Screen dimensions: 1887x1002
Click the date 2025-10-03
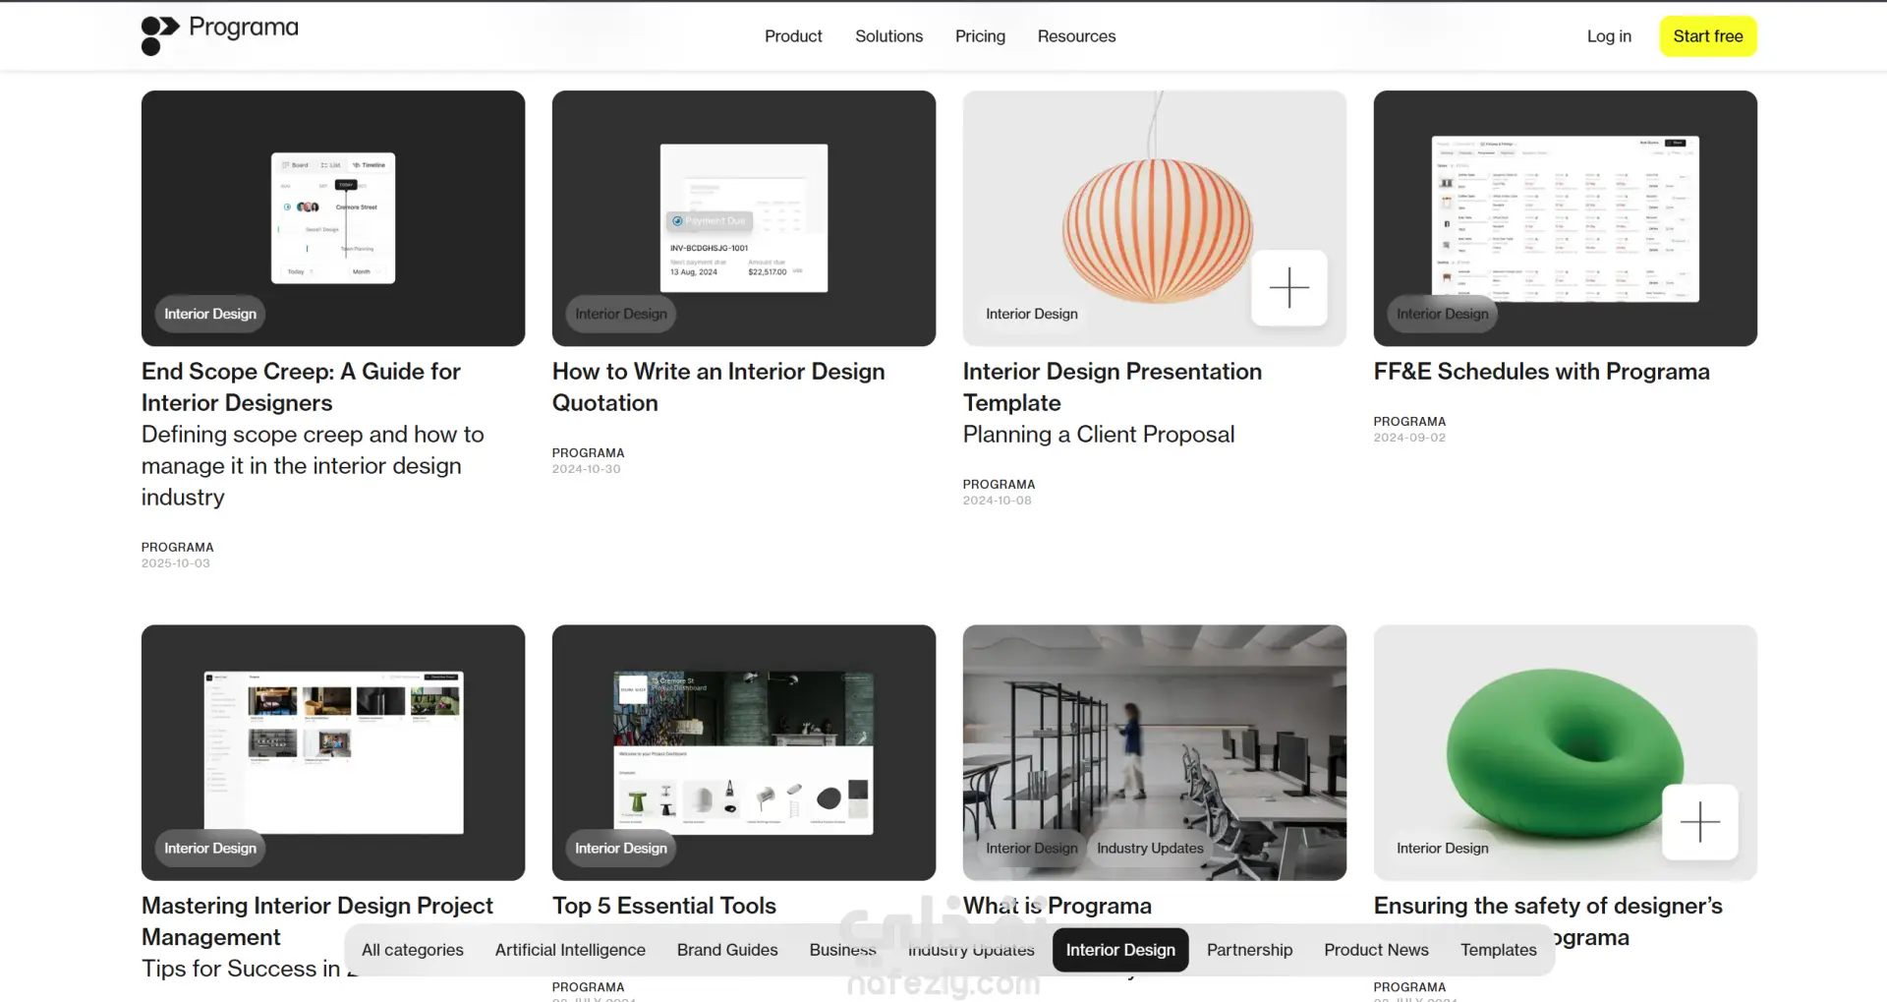[175, 563]
